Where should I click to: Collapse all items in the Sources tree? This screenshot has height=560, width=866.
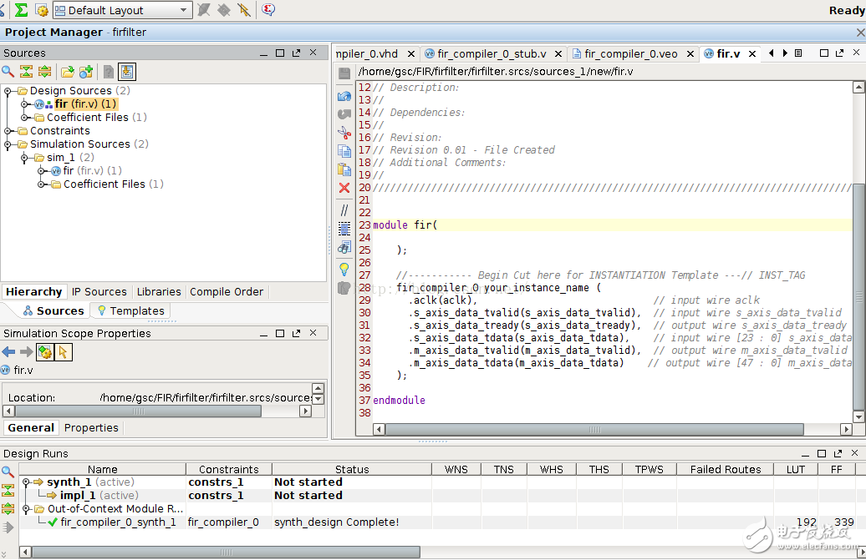point(26,72)
